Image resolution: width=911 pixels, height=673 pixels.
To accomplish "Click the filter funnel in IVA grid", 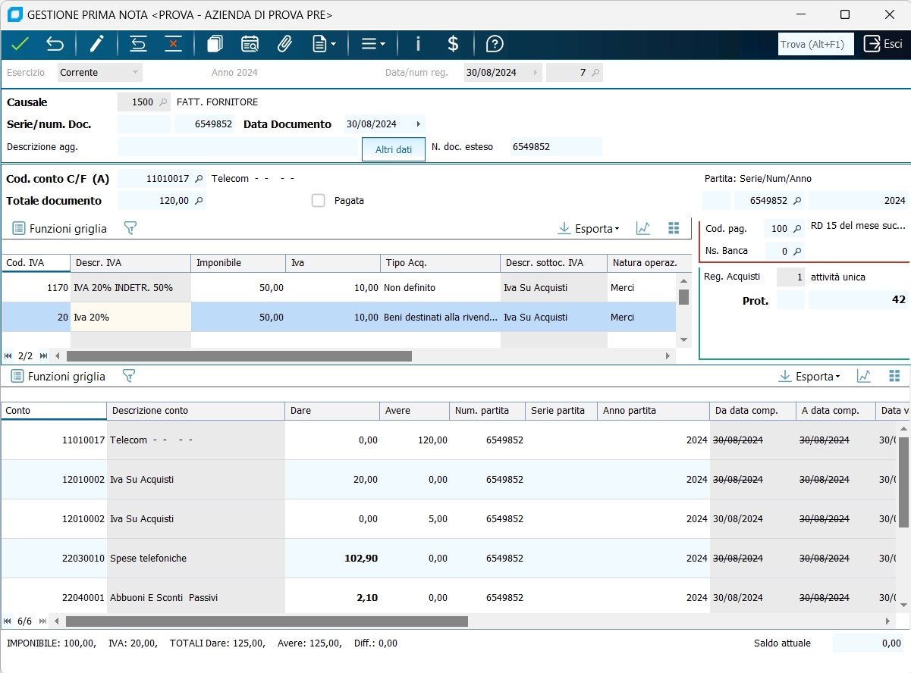I will (x=130, y=228).
